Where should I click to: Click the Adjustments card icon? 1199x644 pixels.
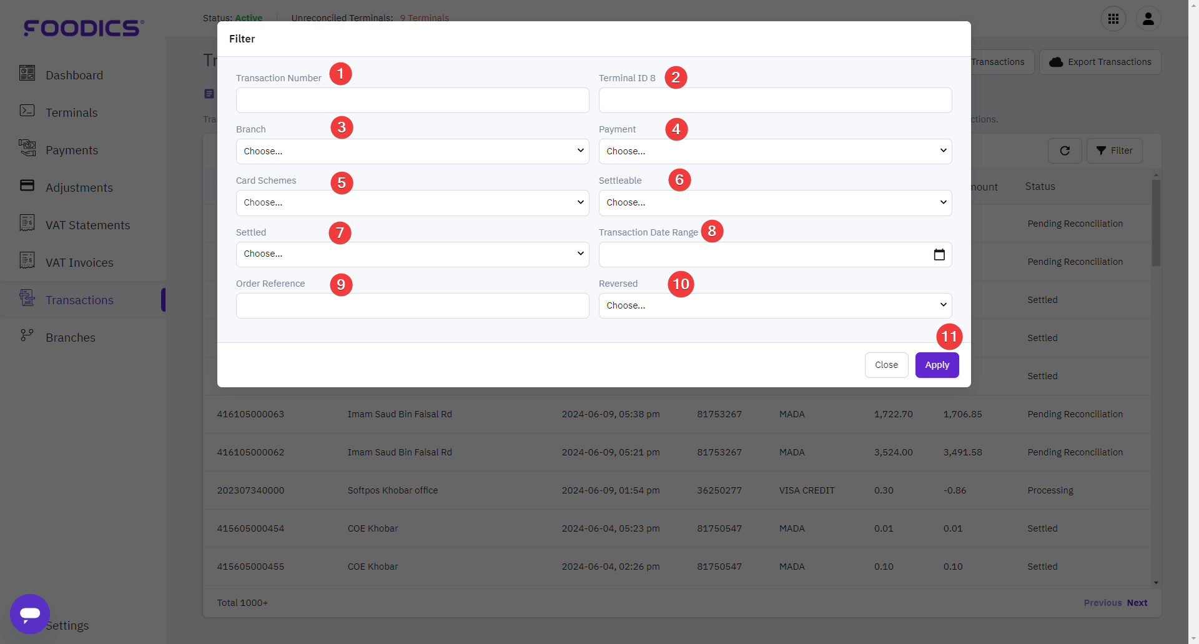click(x=27, y=186)
